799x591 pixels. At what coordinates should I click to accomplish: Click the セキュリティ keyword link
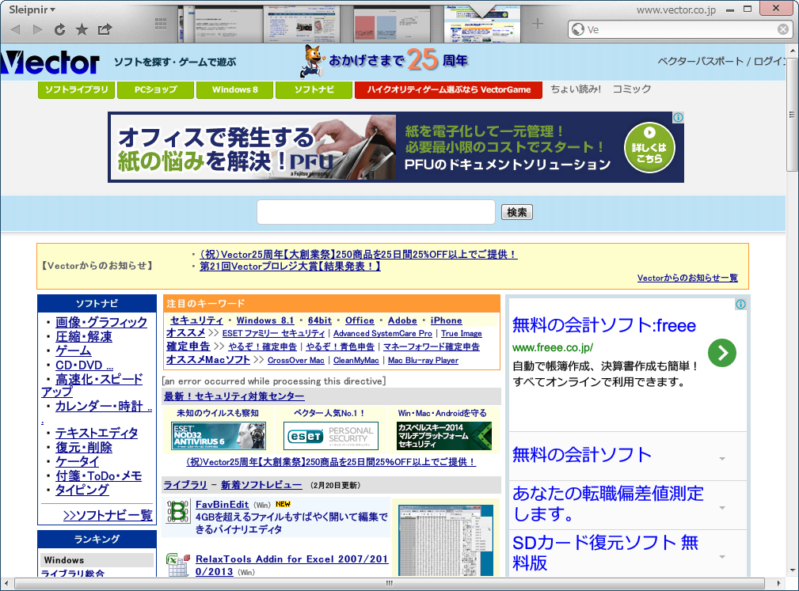click(x=196, y=320)
